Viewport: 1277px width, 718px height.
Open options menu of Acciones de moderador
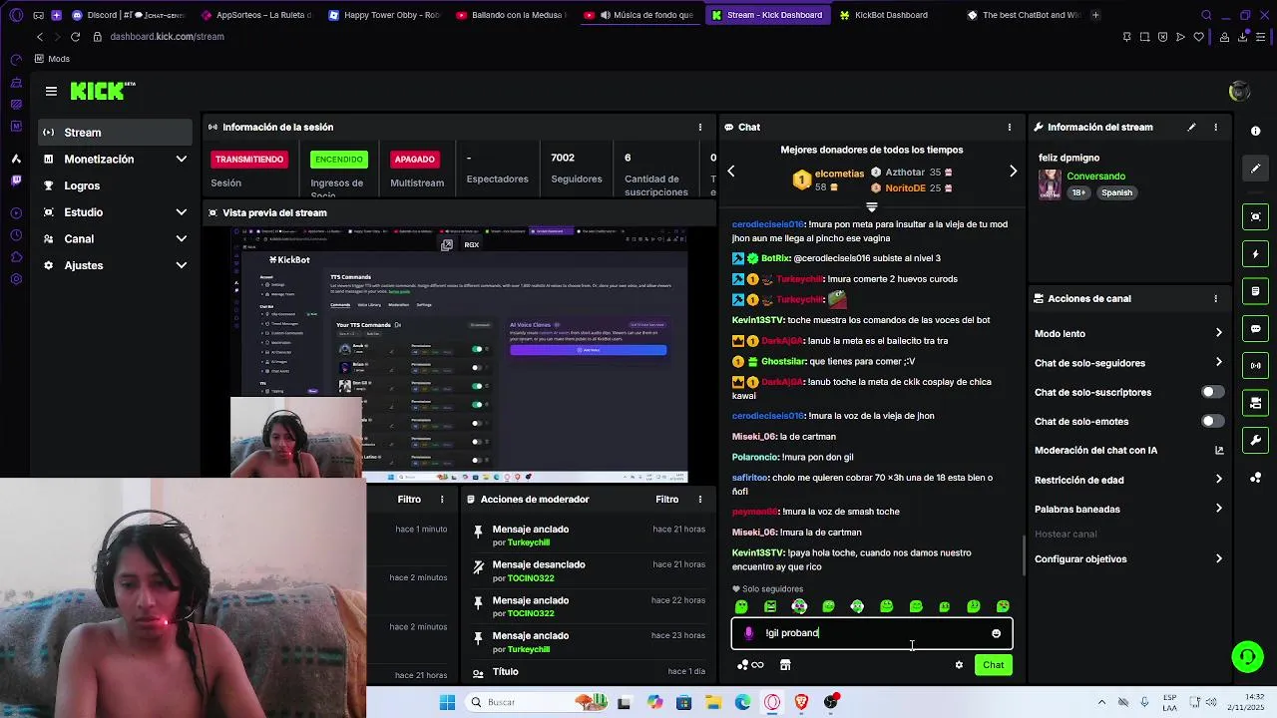click(x=700, y=499)
